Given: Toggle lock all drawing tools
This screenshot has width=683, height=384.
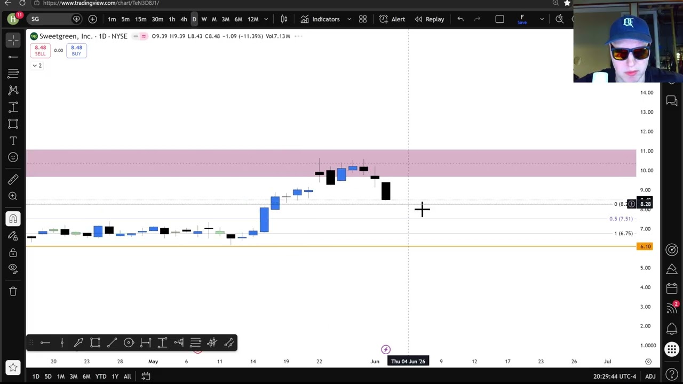Looking at the screenshot, I should (13, 252).
